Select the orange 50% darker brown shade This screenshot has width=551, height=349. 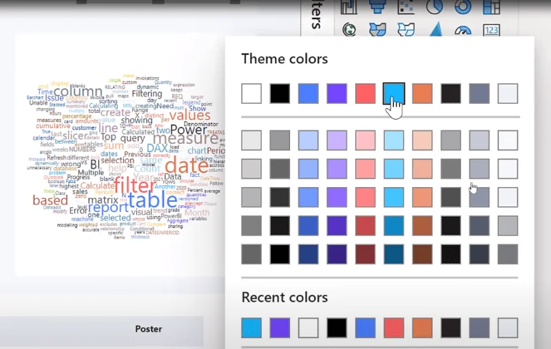click(422, 254)
